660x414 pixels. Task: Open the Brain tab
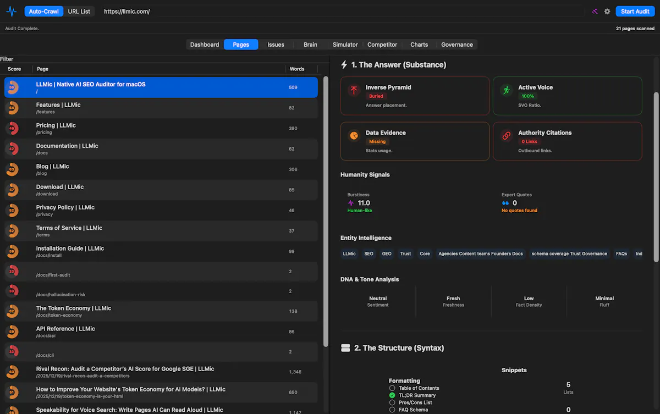point(311,45)
